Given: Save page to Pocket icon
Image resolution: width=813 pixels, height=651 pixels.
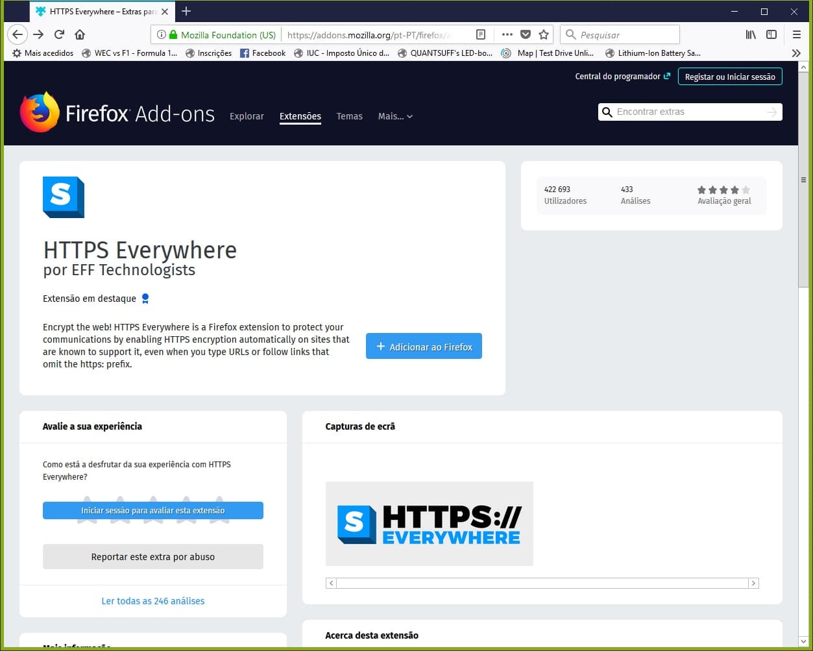Looking at the screenshot, I should pyautogui.click(x=526, y=34).
